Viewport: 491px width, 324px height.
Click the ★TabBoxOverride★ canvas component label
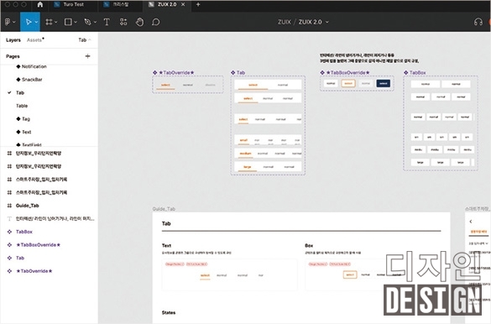click(x=347, y=73)
